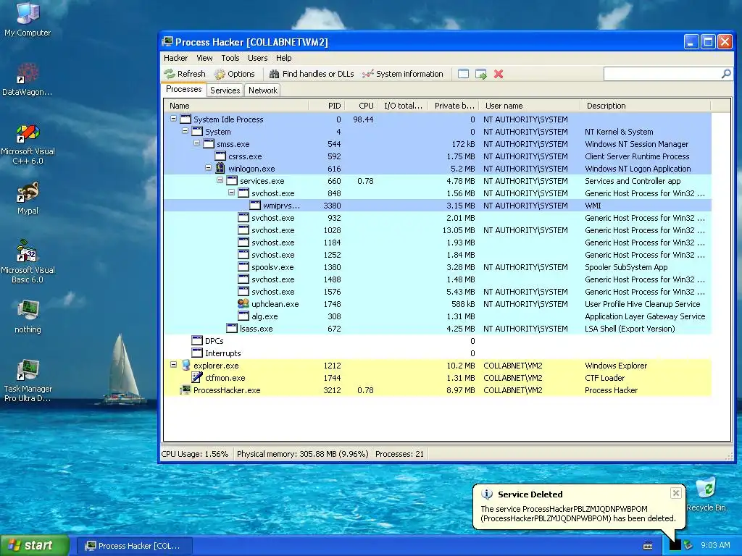Collapse the explorer.exe tree node
742x556 pixels.
pyautogui.click(x=174, y=365)
